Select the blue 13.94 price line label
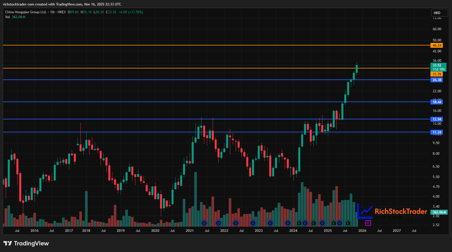The image size is (452, 252). point(437,119)
